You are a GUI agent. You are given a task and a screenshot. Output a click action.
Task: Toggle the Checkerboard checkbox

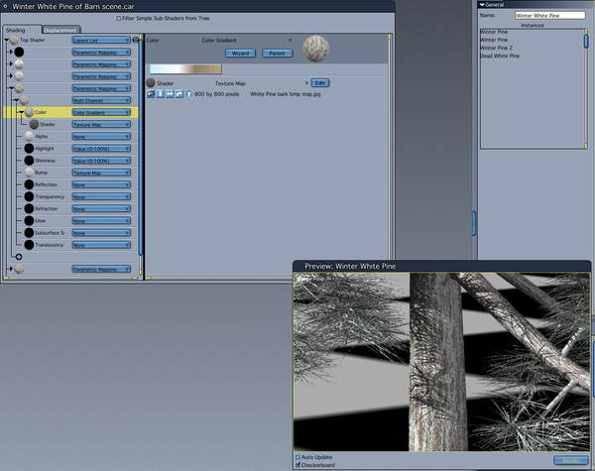point(297,465)
